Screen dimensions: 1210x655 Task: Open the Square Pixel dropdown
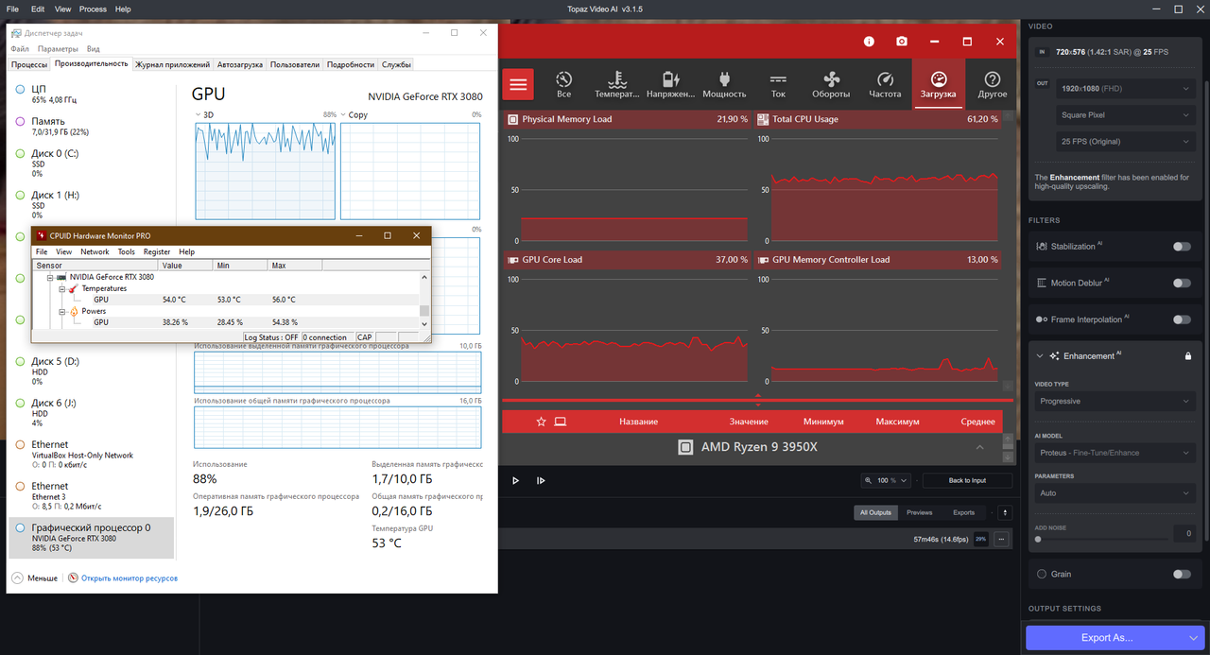pyautogui.click(x=1127, y=114)
